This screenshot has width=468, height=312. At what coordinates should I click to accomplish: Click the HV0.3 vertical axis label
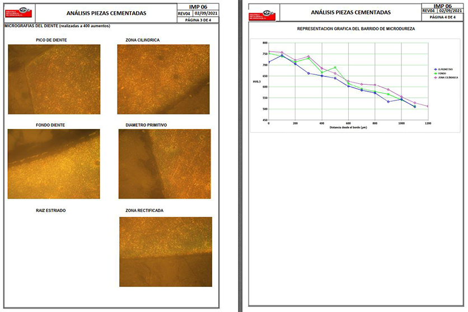(256, 82)
